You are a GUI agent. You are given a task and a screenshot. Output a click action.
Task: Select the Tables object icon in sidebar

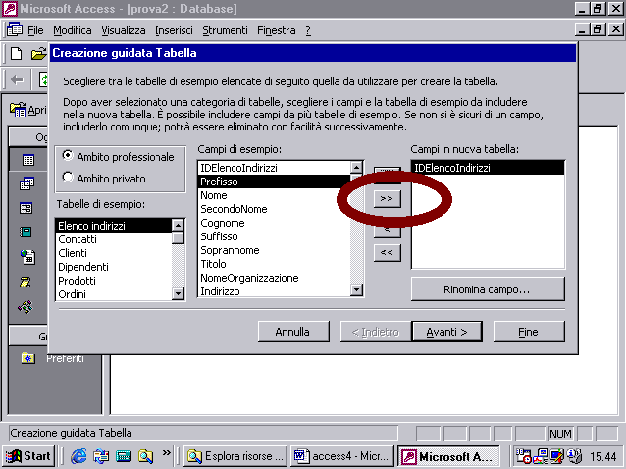coord(27,160)
